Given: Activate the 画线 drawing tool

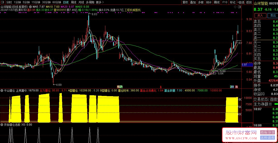Looking at the screenshot, I should (x=217, y=2).
